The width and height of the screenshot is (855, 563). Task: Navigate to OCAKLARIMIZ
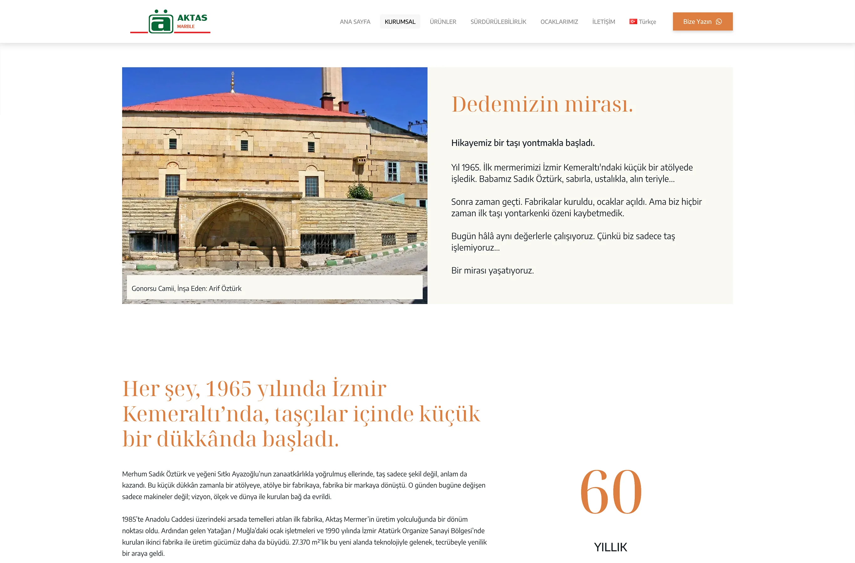[x=559, y=22]
